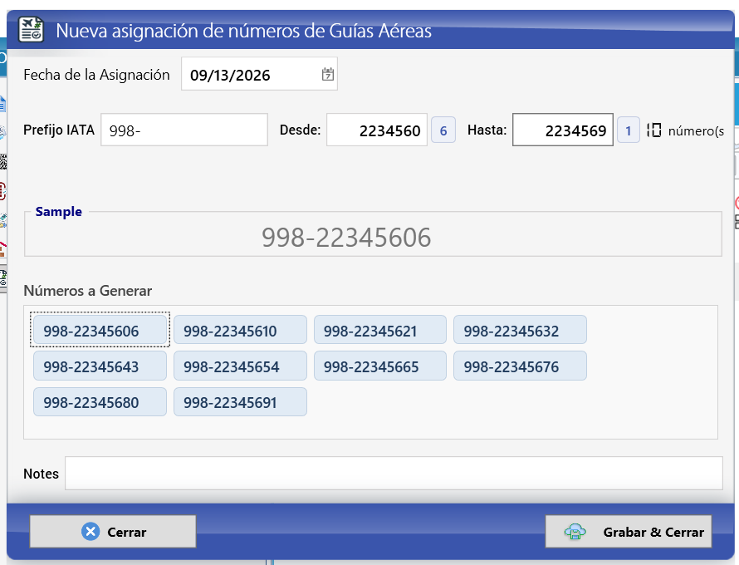
Task: Select generated number 998-22345632
Action: [521, 330]
